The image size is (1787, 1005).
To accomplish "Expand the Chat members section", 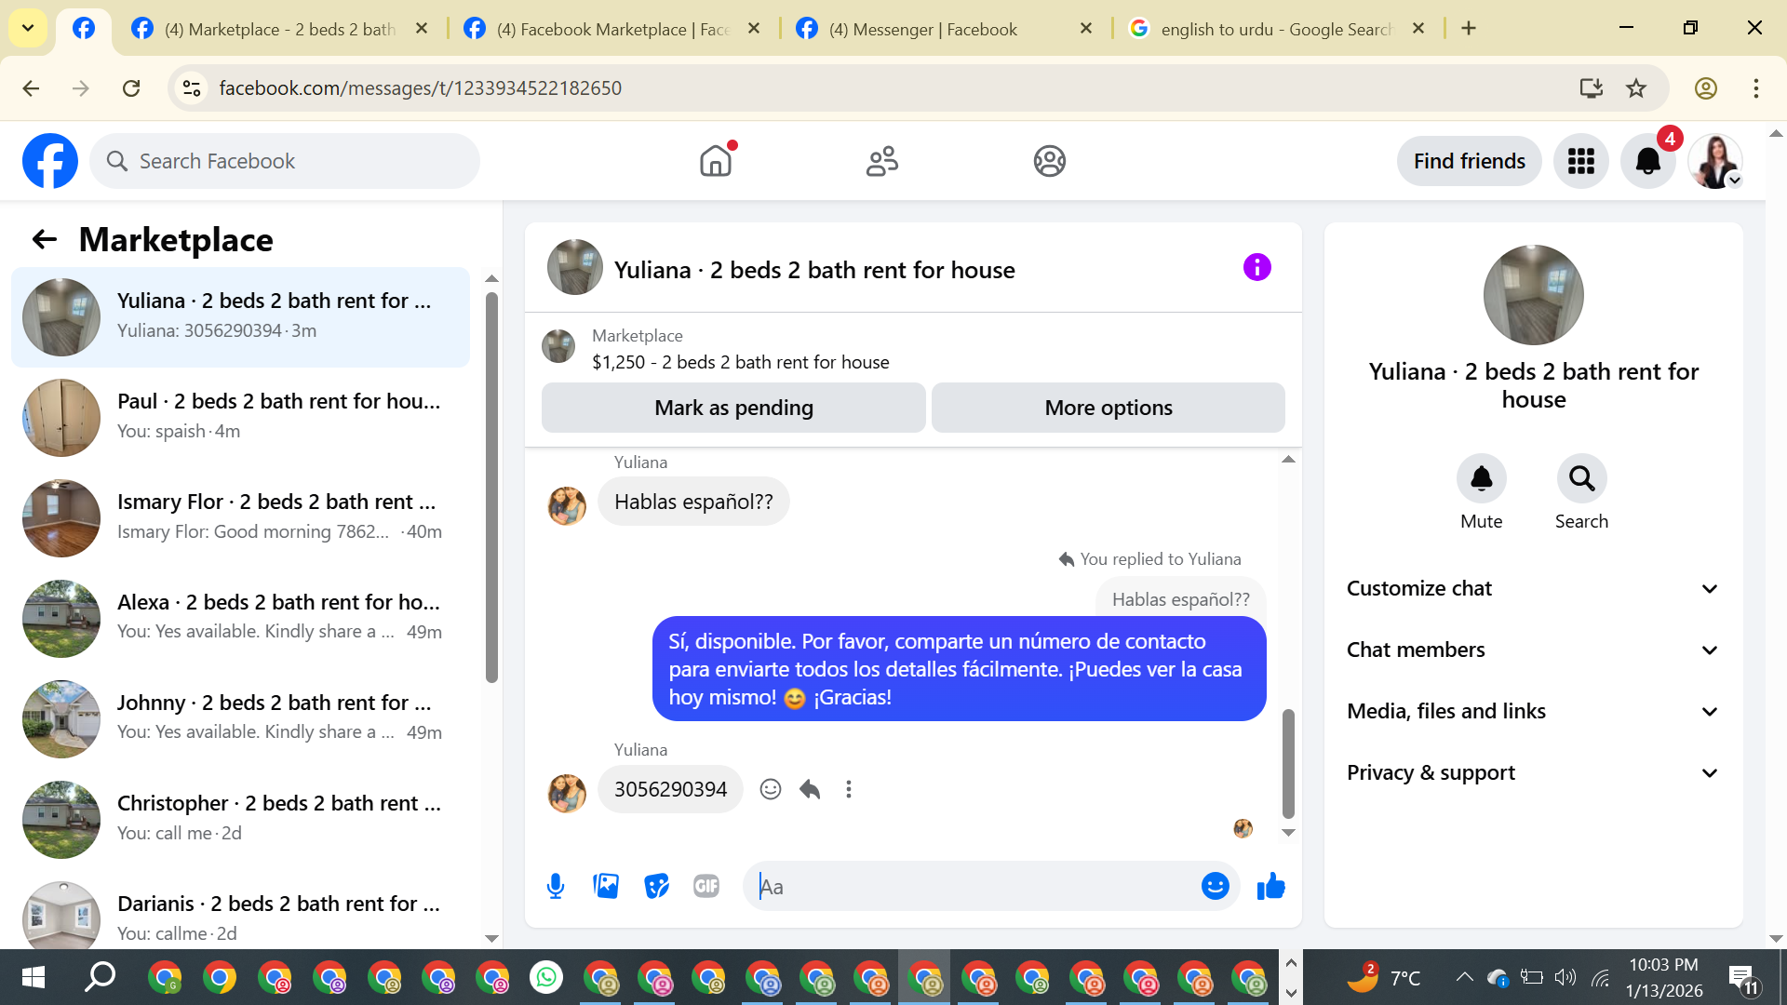I will point(1533,650).
